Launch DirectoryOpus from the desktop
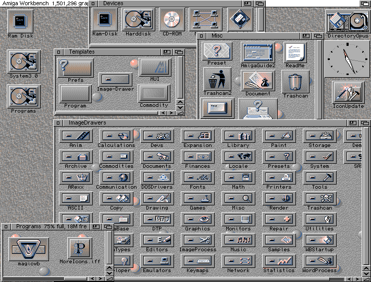This screenshot has width=371, height=282. [348, 21]
